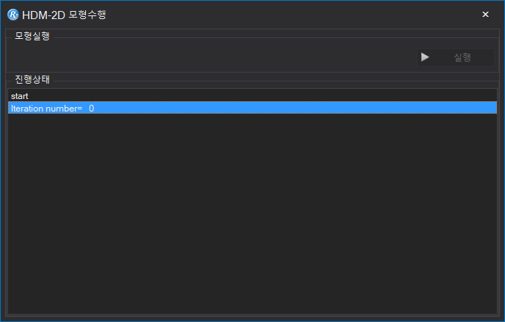
Task: Click the 'Iteration number=' text
Action: pos(47,109)
